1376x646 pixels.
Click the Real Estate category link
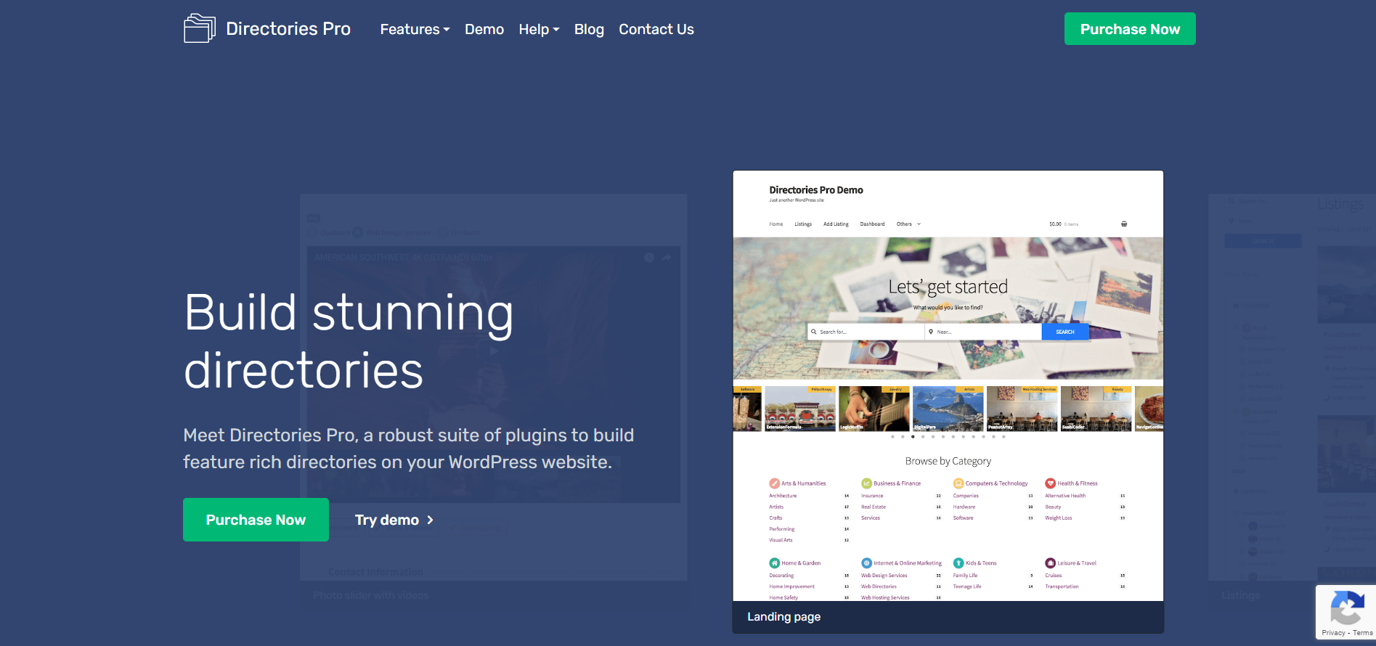pyautogui.click(x=874, y=507)
